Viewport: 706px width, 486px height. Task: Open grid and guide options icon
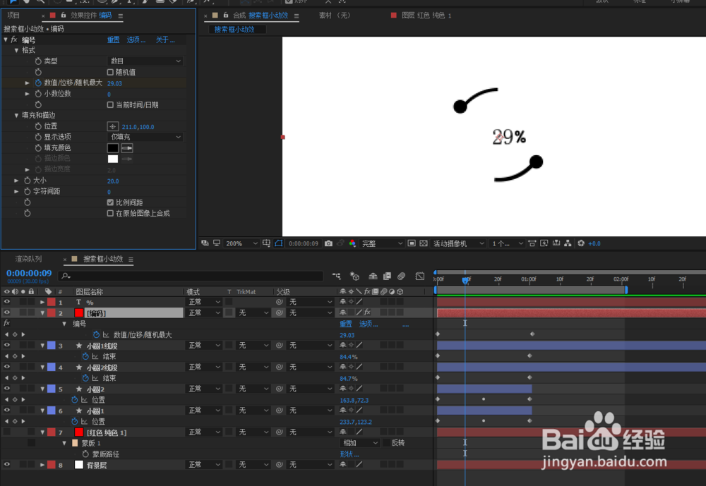click(x=267, y=243)
